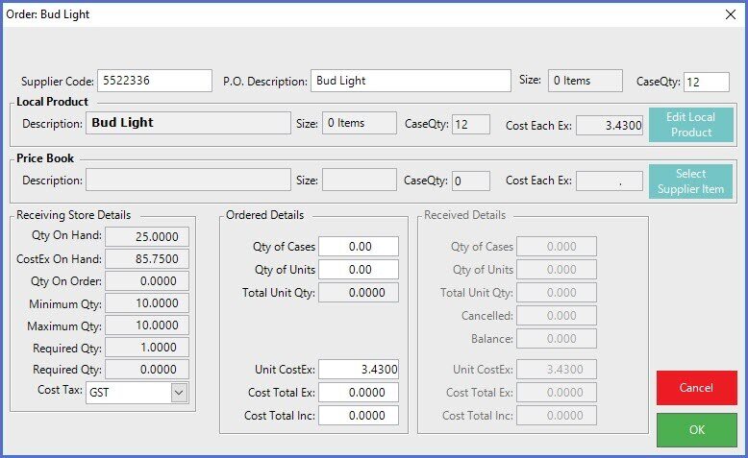Click the Required Qty field showing 0.0000
The height and width of the screenshot is (458, 748).
(147, 370)
